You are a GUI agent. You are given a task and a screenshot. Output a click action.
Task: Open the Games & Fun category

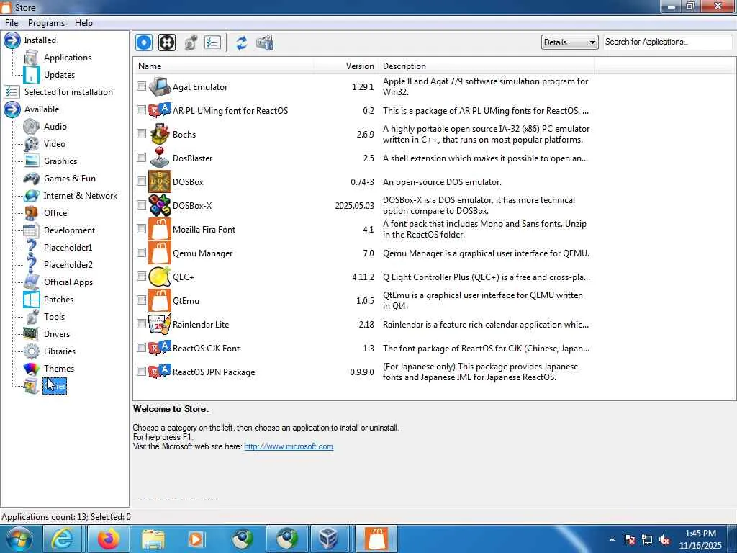point(70,179)
